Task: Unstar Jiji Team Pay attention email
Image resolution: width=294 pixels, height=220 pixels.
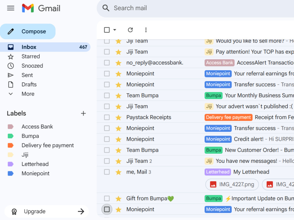Action: tap(118, 52)
